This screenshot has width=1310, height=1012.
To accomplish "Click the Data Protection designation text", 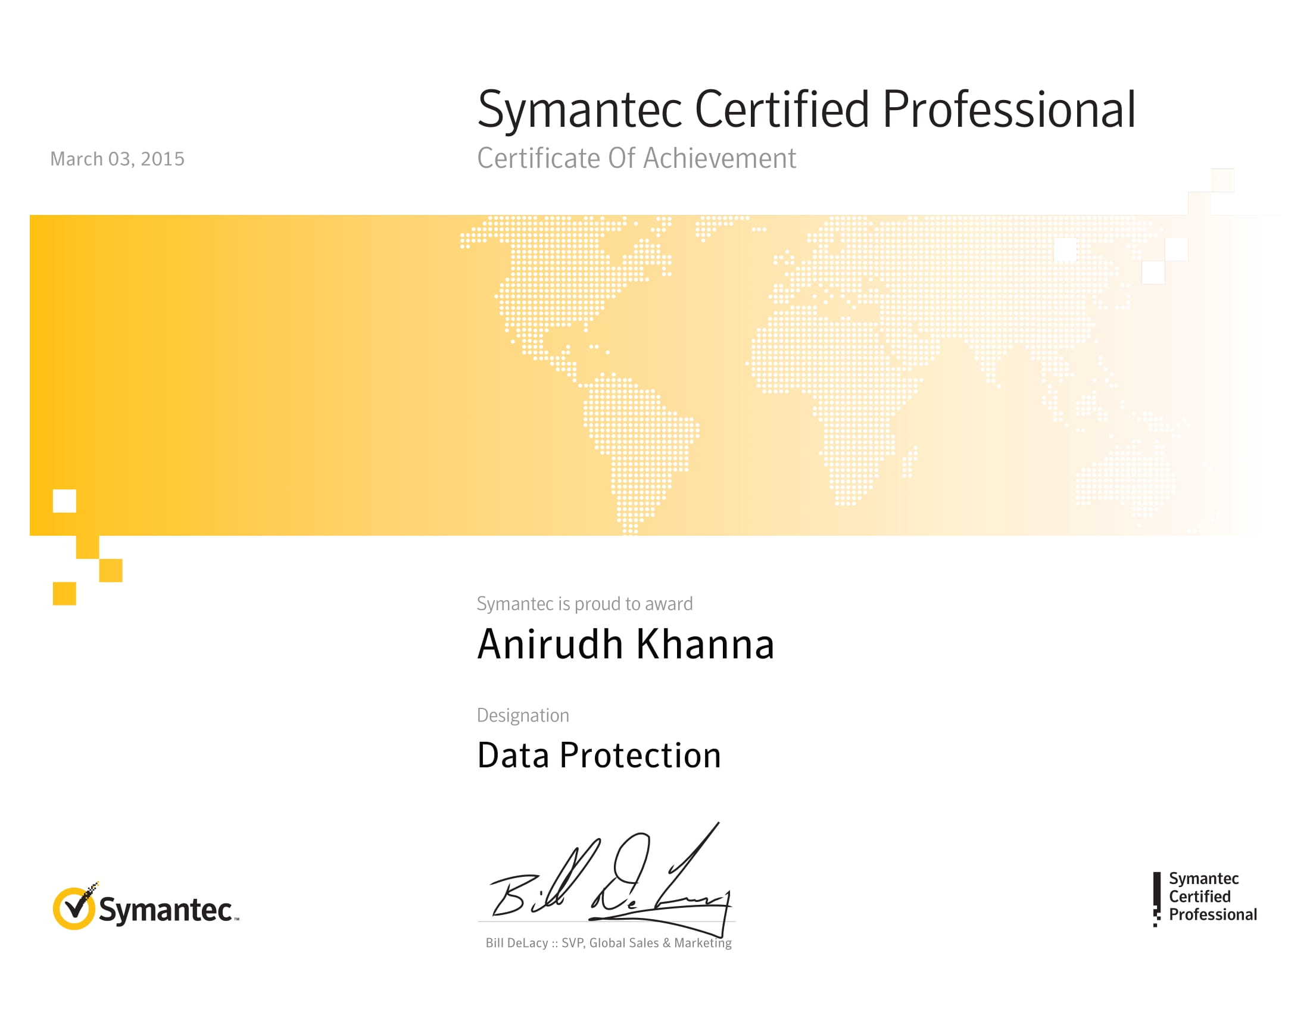I will 598,755.
